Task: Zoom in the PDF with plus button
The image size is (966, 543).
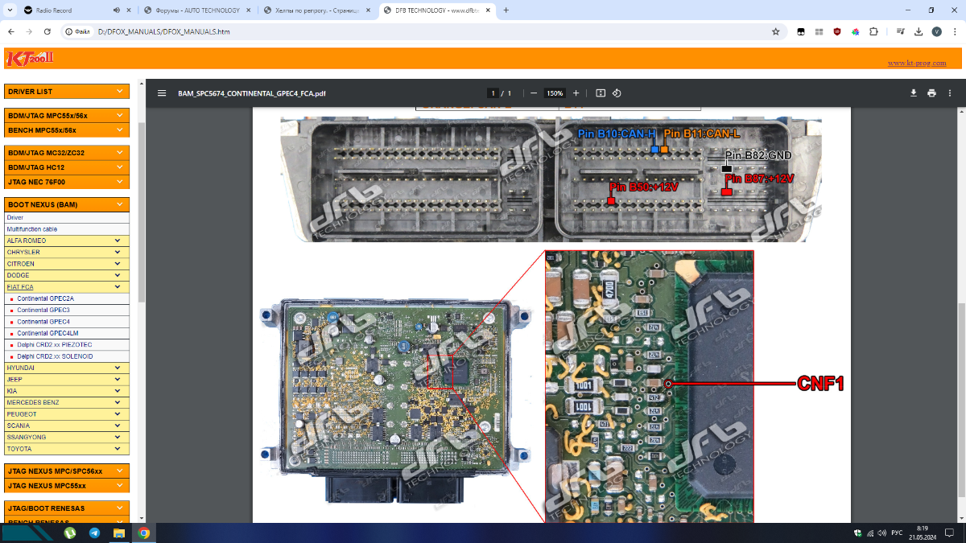Action: coord(576,93)
